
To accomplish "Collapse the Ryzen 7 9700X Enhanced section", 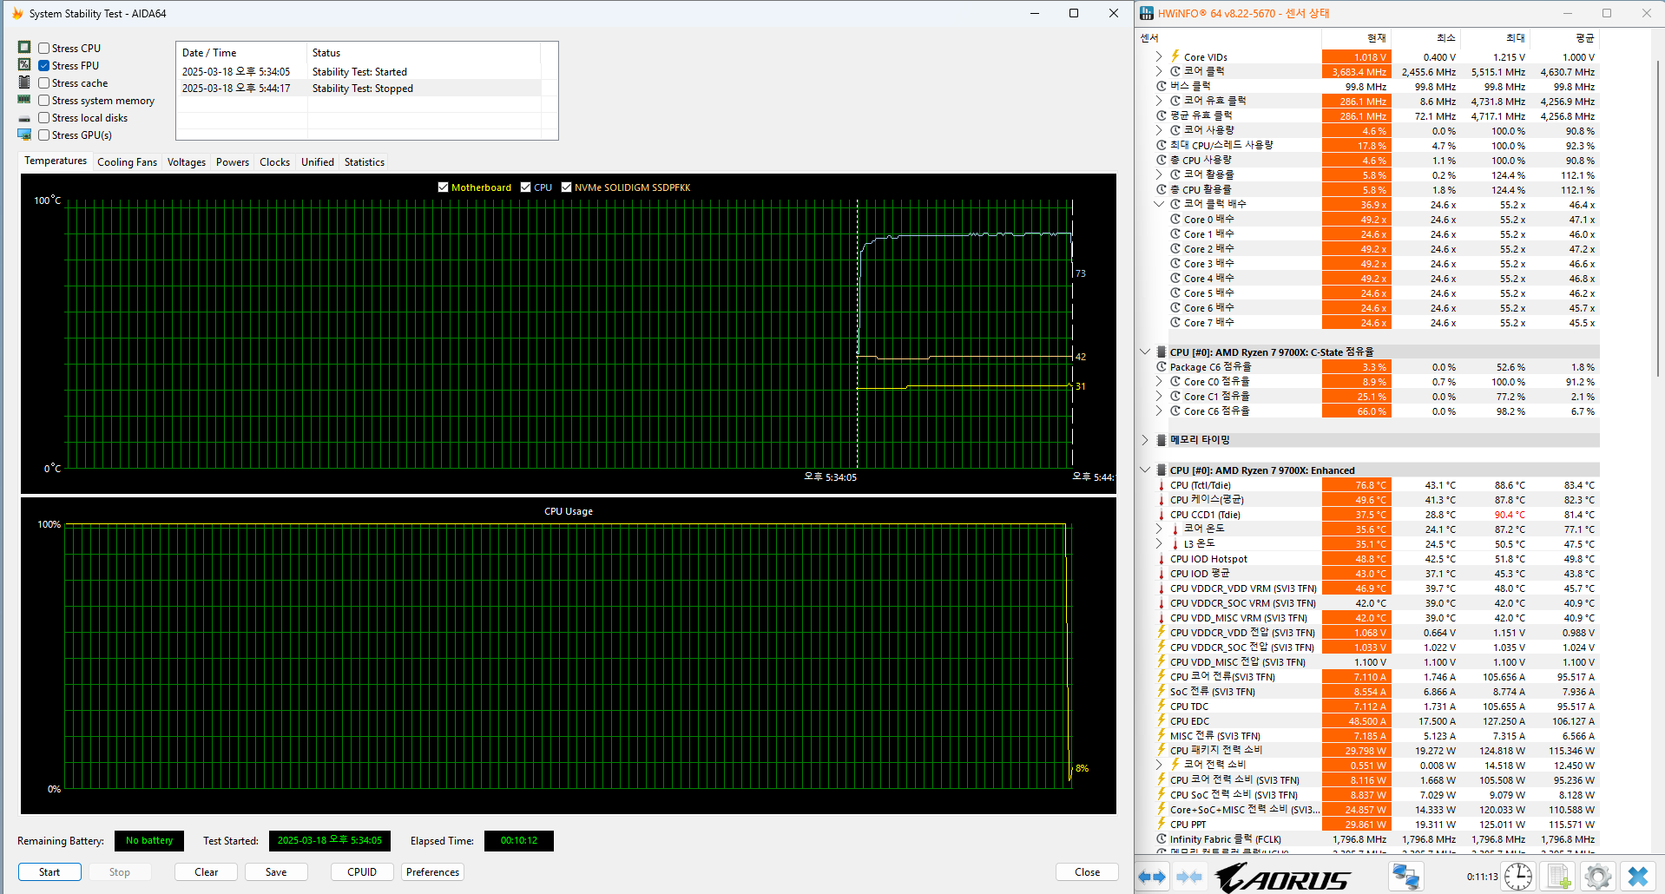I will pos(1145,470).
